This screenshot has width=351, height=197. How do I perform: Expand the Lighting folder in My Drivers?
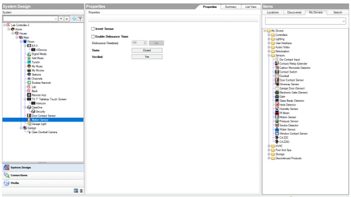click(269, 39)
